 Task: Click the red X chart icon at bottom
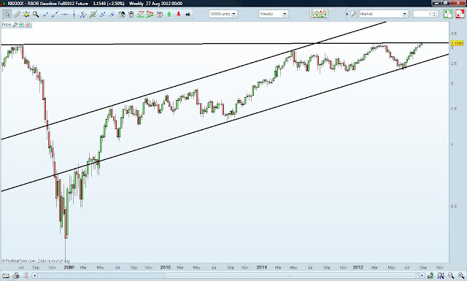tap(26, 276)
